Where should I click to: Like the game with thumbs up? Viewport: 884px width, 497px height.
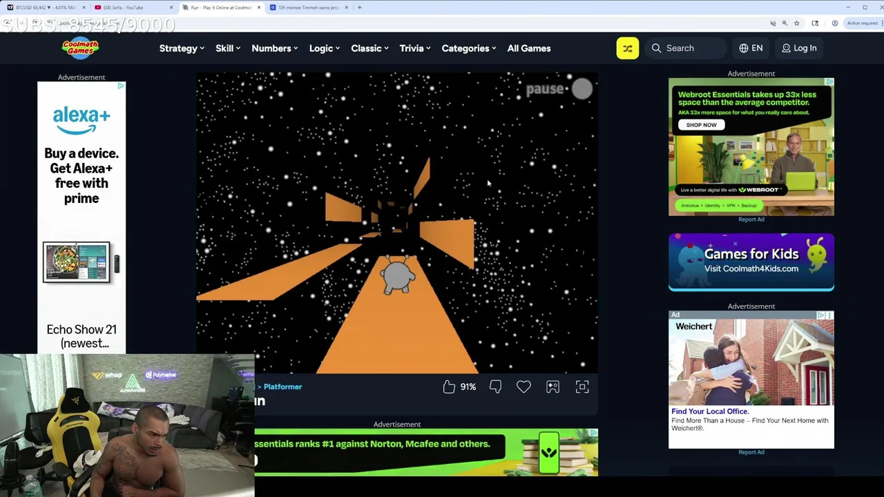click(x=449, y=387)
